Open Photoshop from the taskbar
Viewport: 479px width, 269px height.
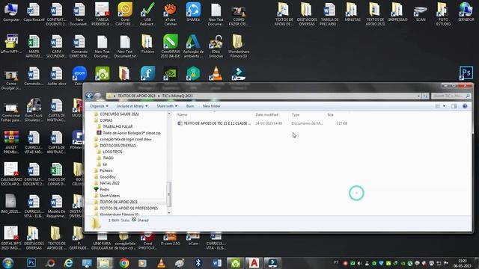[31, 263]
